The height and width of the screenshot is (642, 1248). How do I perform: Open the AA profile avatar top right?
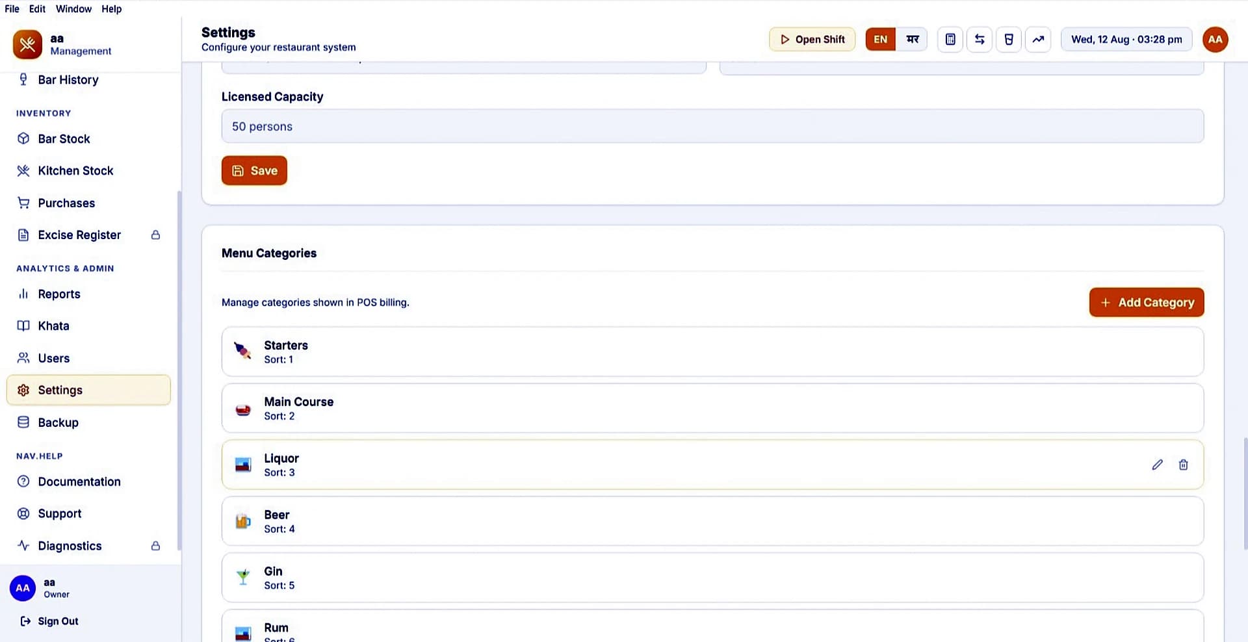[1215, 40]
